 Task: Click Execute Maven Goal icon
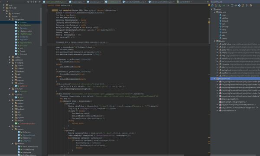pyautogui.click(x=232, y=6)
